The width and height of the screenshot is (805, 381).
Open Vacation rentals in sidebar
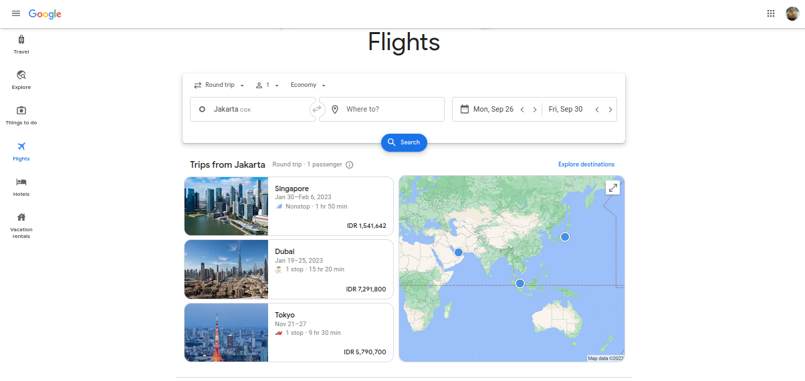pos(21,225)
